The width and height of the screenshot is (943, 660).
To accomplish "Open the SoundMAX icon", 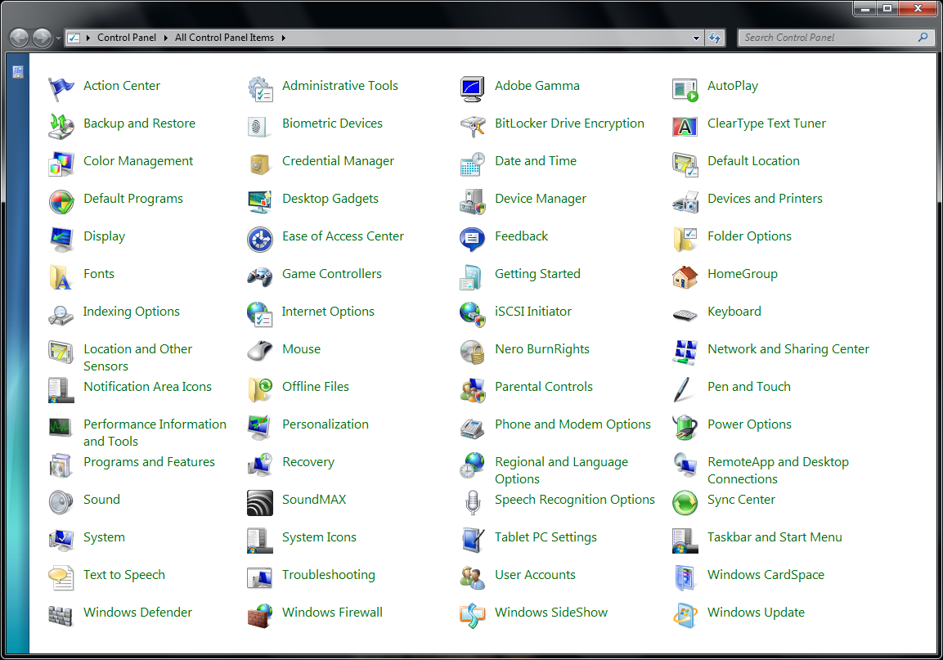I will click(260, 503).
